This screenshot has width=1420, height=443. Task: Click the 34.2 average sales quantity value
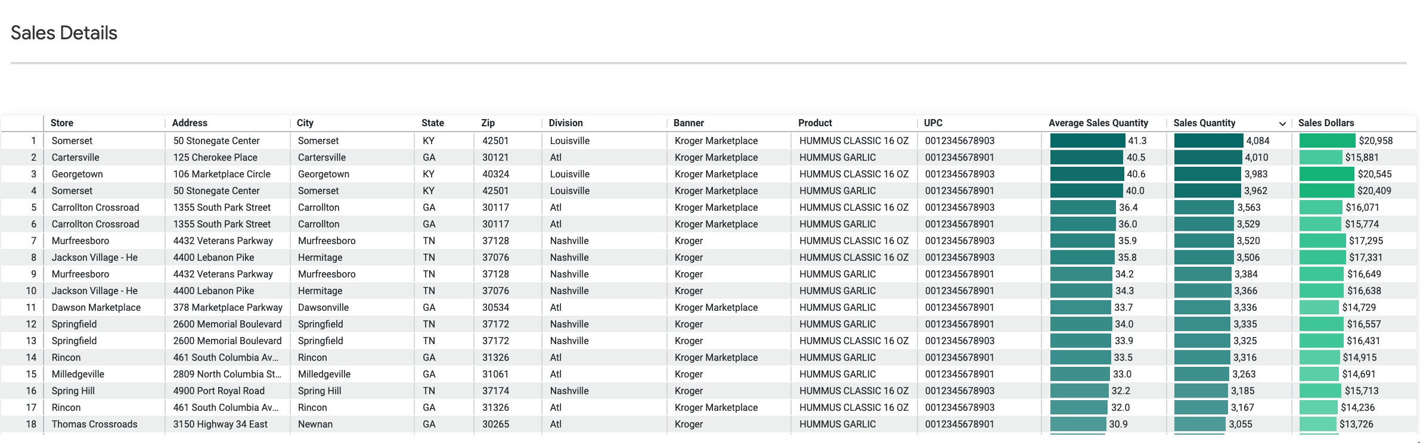1124,274
